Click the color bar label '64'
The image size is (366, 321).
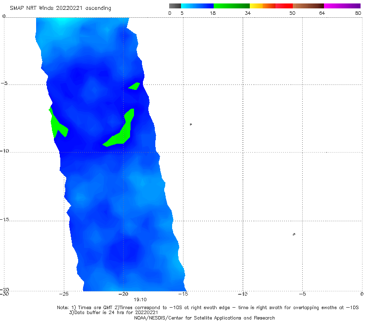point(322,13)
